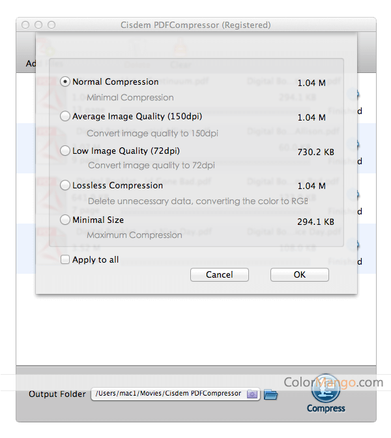Viewport: 391px width, 438px height.
Task: Click the Output Folder path field
Action: tap(168, 394)
